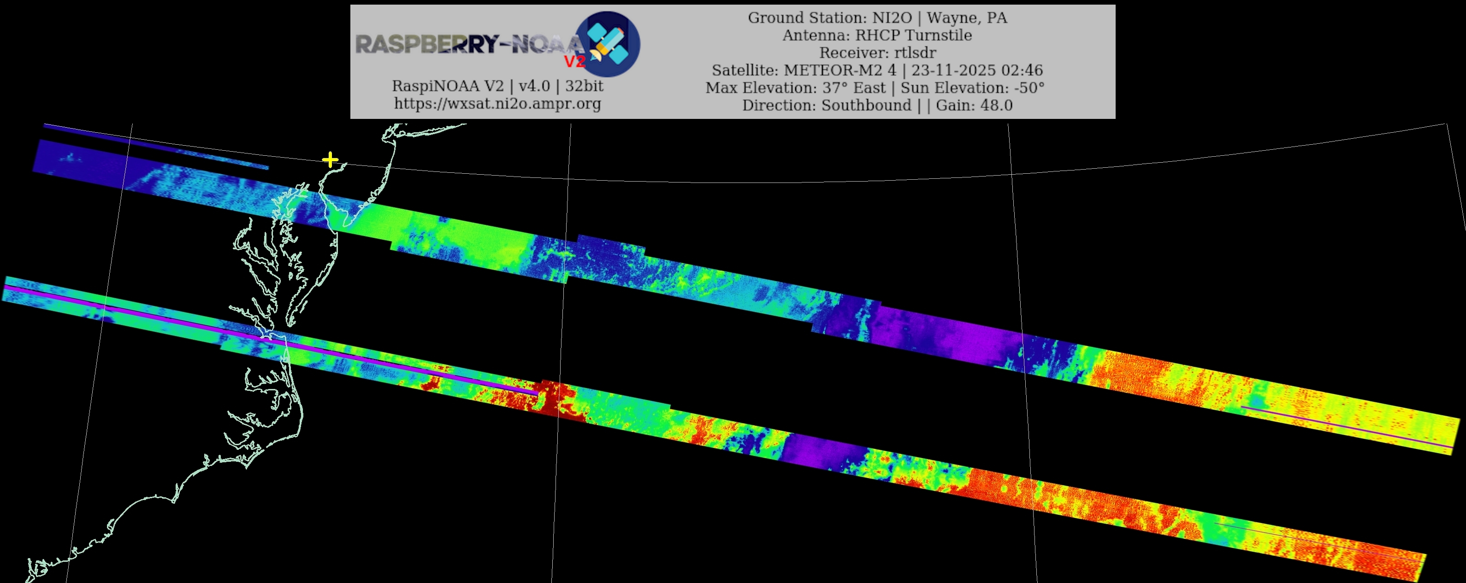The height and width of the screenshot is (583, 1466).
Task: Click the RaspiNOAA V2 v4.0 version text
Action: (497, 86)
